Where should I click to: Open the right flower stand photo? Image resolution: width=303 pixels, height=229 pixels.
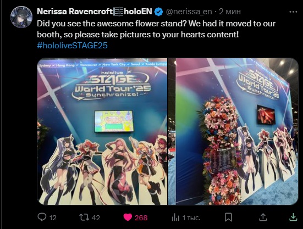[x=233, y=131]
